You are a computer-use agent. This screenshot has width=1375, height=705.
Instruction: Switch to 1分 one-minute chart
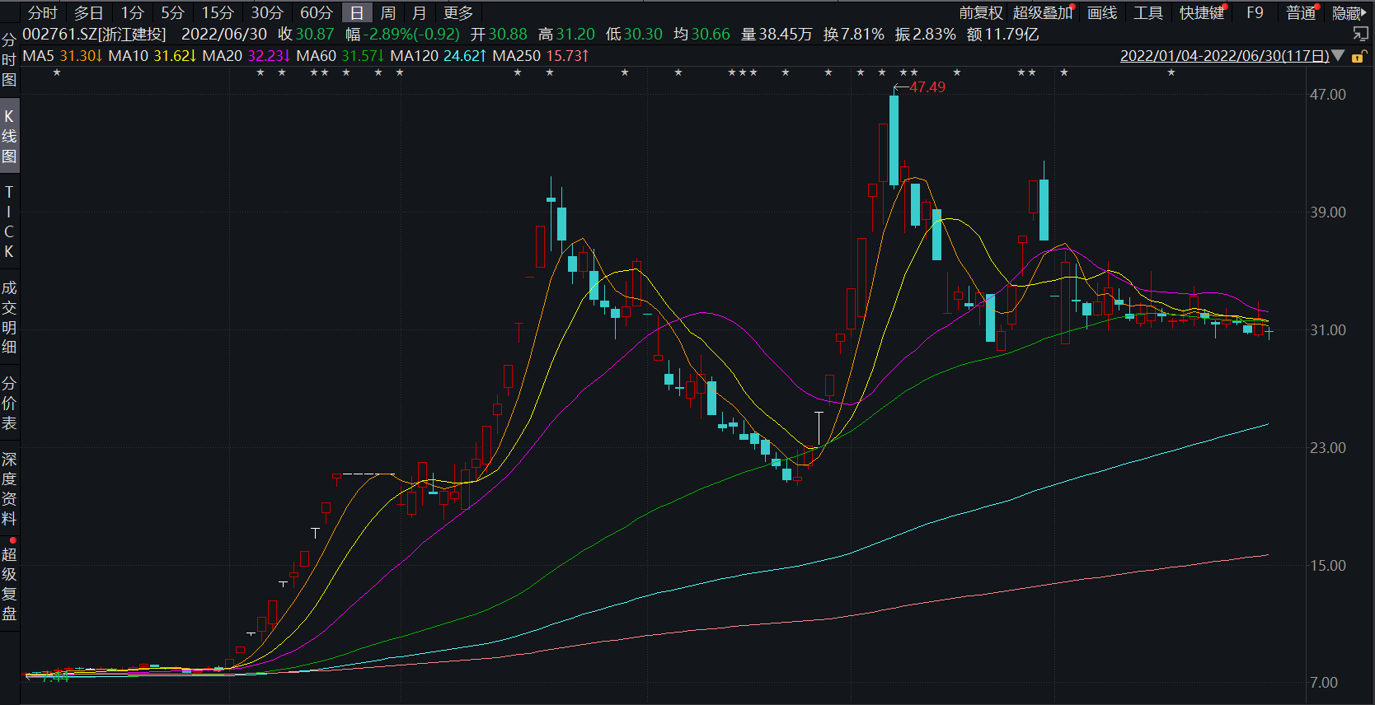[132, 12]
